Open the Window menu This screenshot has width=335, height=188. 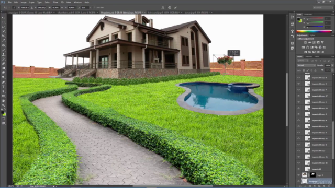(77, 2)
